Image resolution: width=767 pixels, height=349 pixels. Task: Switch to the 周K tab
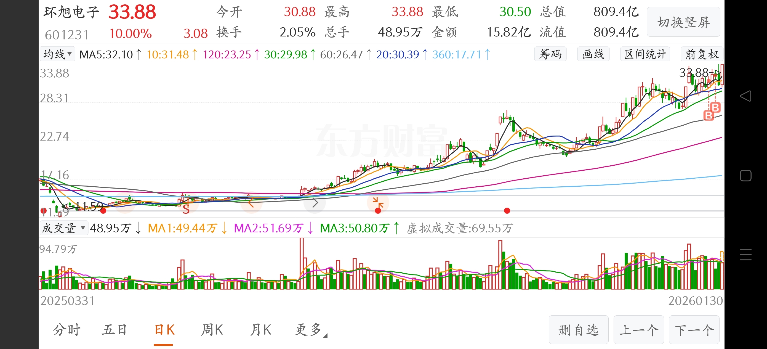(x=212, y=330)
